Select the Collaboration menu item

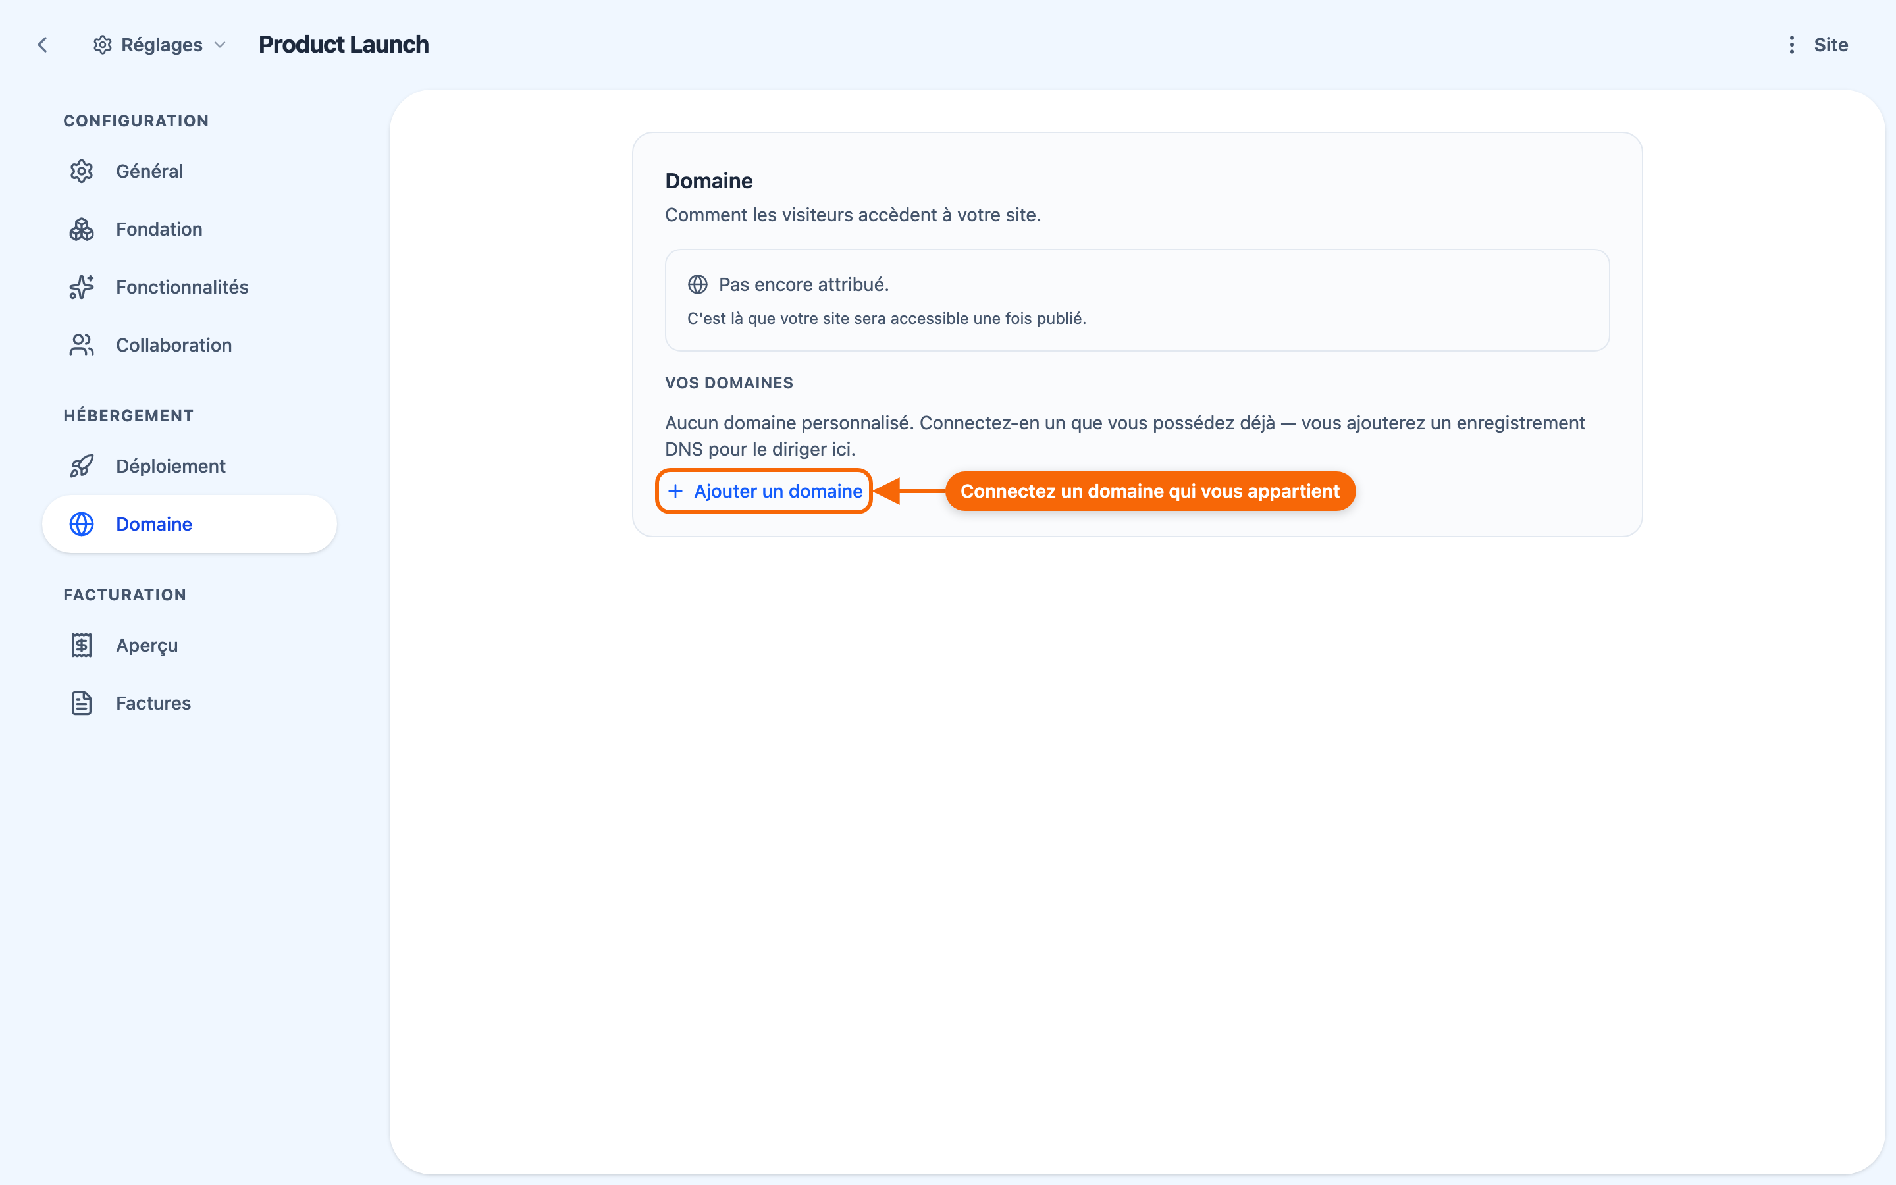(190, 345)
